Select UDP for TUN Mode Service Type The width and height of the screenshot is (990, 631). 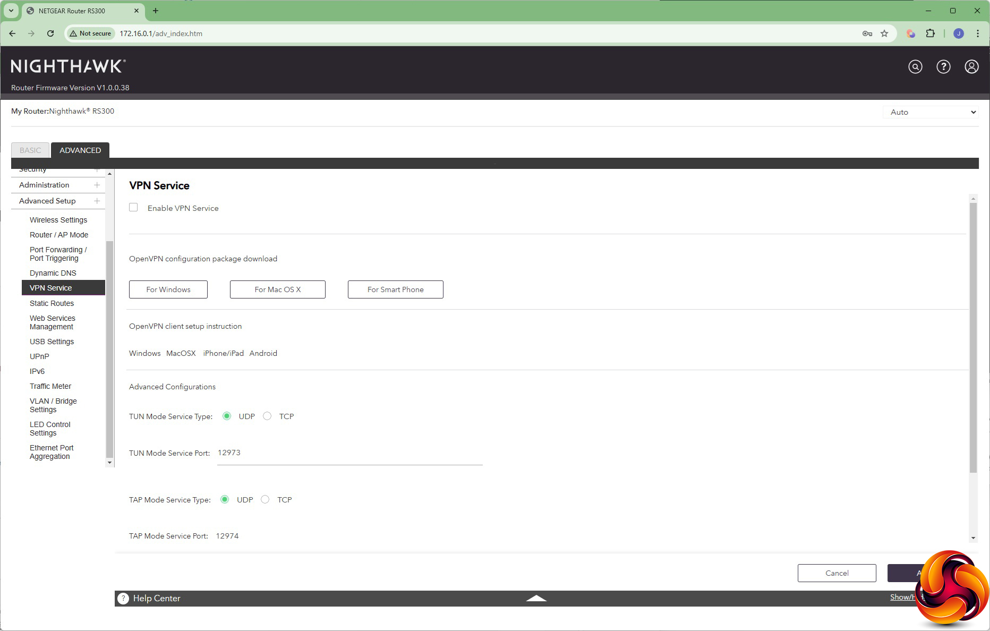click(227, 416)
